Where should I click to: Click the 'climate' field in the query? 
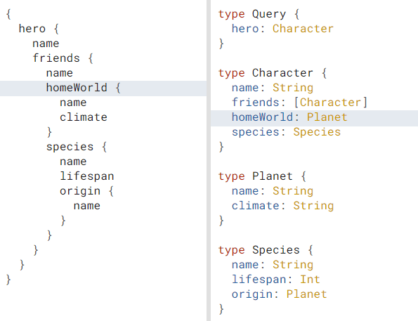[x=84, y=117]
